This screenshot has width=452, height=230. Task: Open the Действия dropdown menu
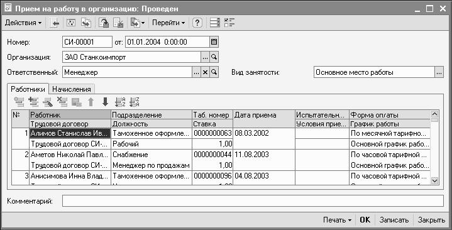pyautogui.click(x=23, y=23)
